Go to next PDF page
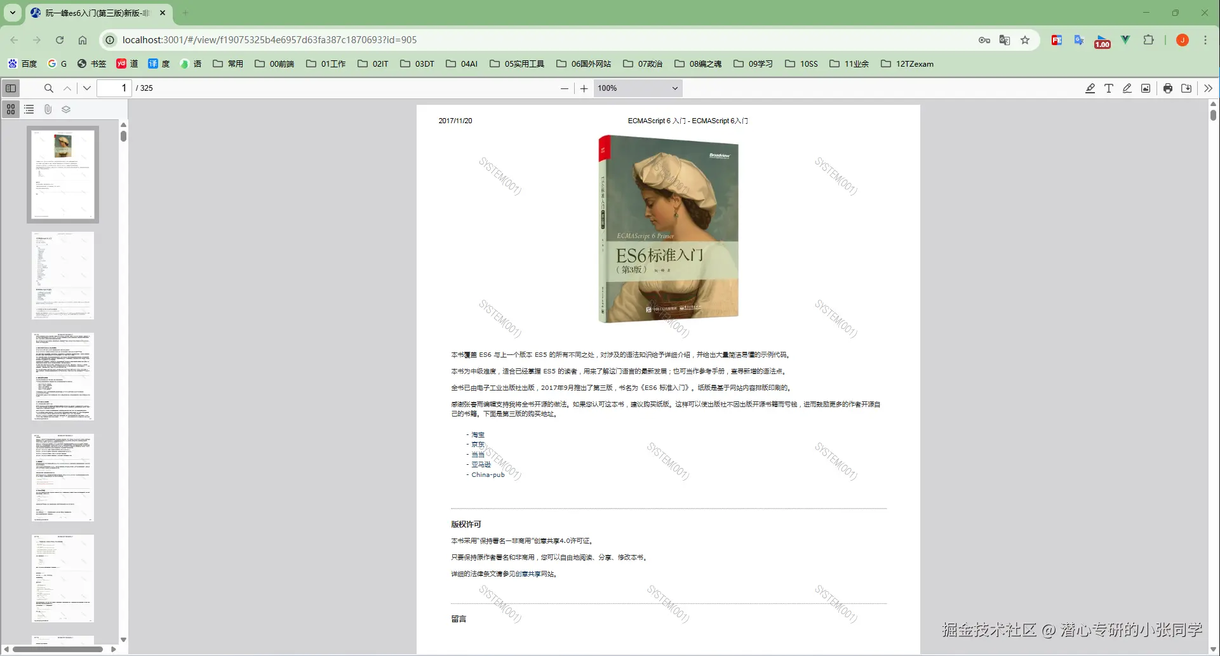 tap(87, 88)
